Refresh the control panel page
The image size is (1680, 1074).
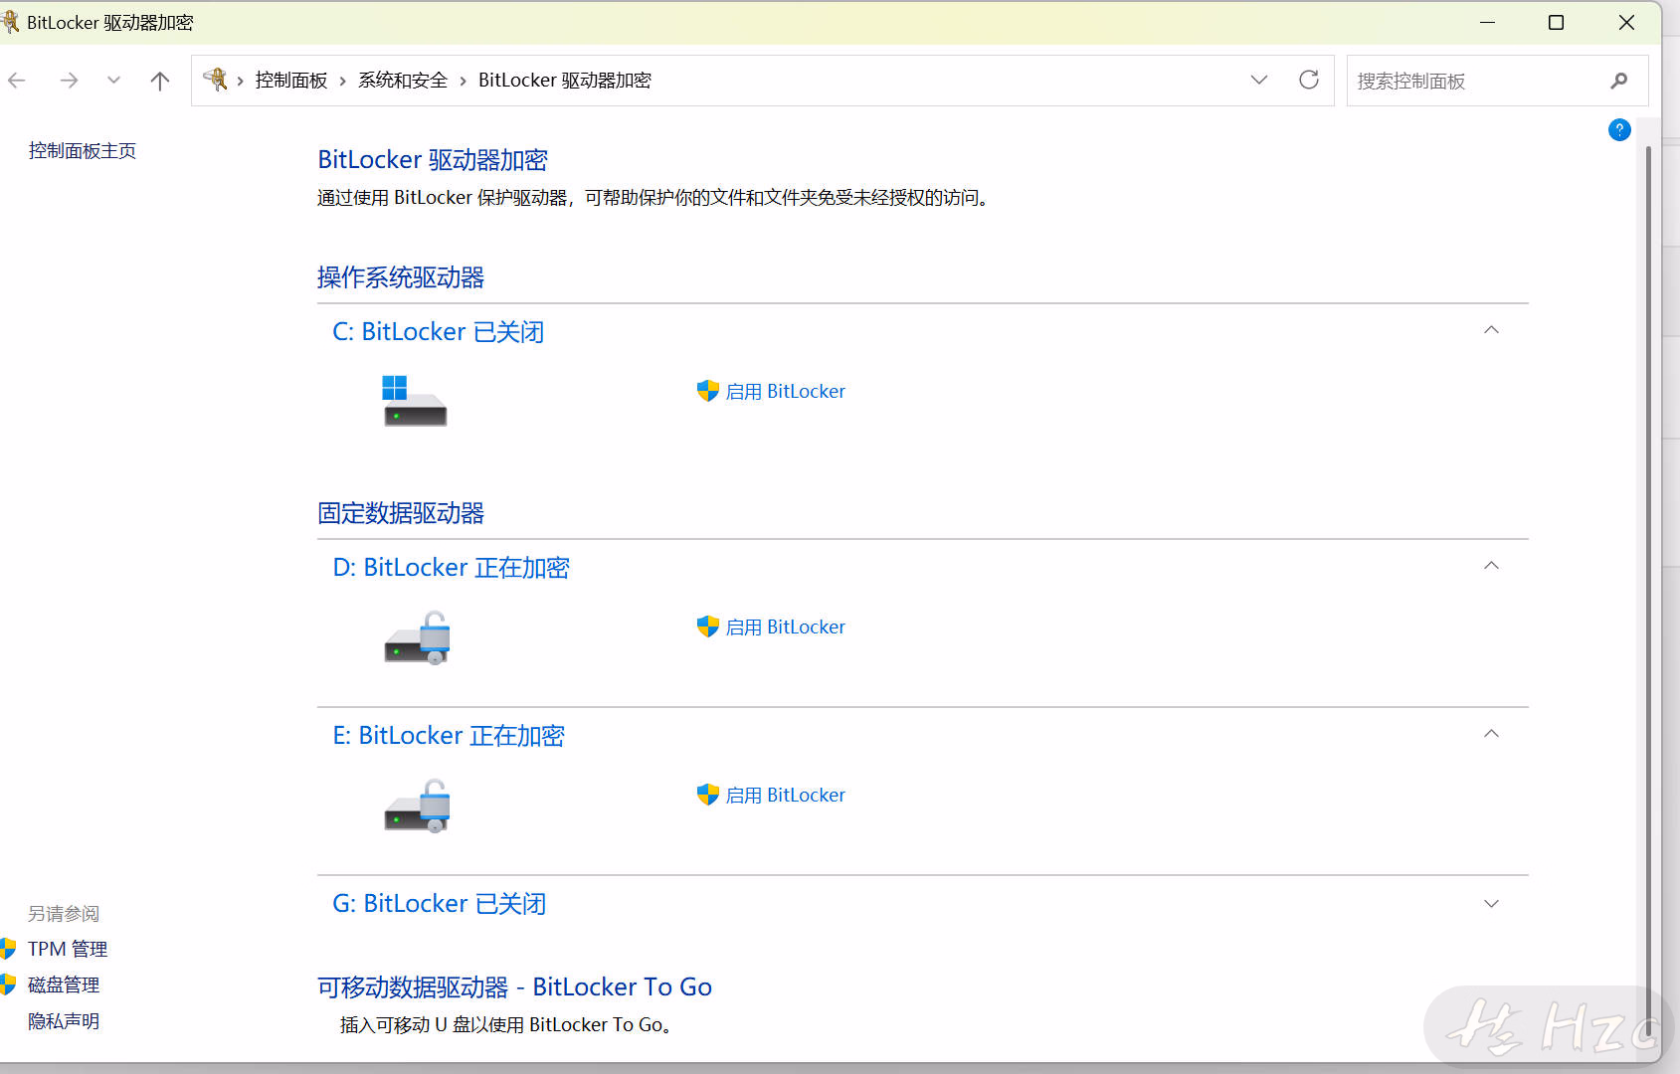1309,80
